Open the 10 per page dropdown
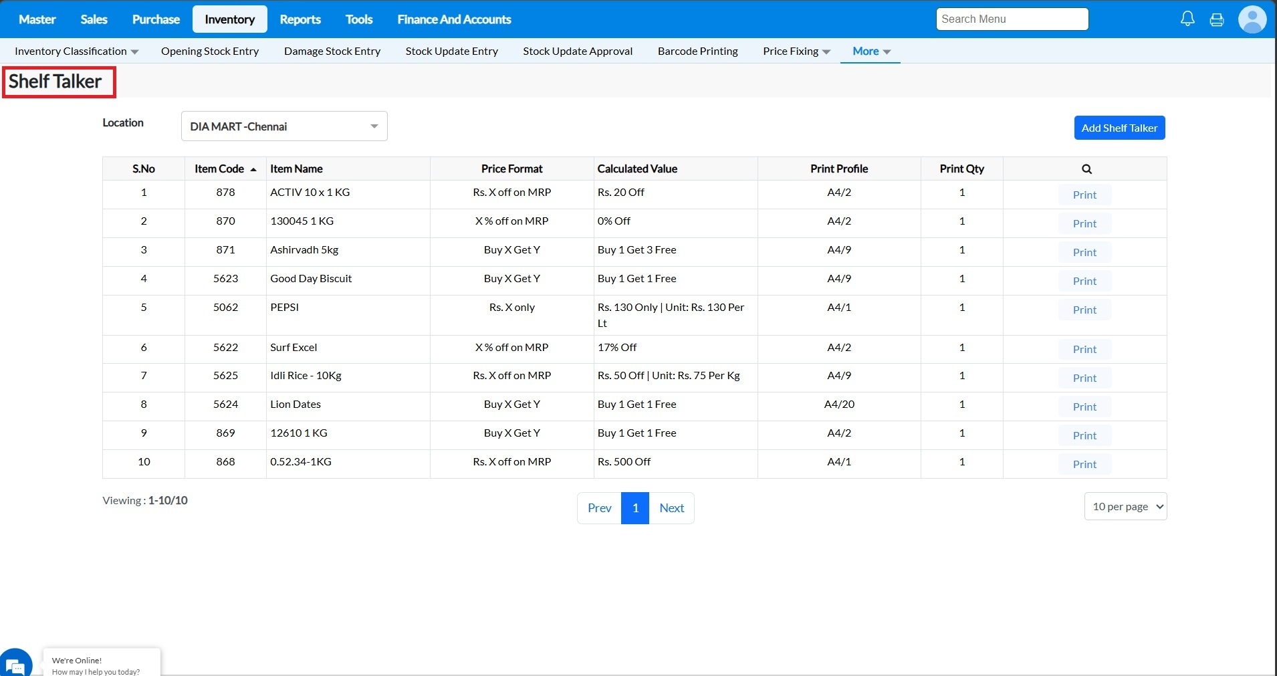Image resolution: width=1277 pixels, height=676 pixels. pyautogui.click(x=1125, y=507)
